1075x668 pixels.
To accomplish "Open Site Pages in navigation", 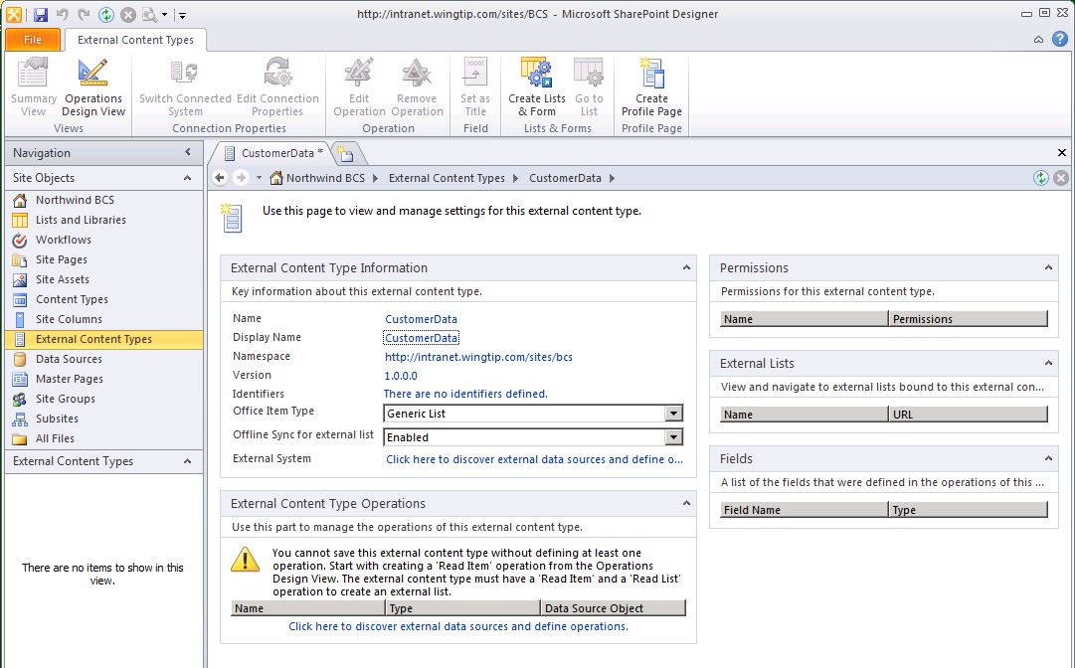I will (61, 259).
